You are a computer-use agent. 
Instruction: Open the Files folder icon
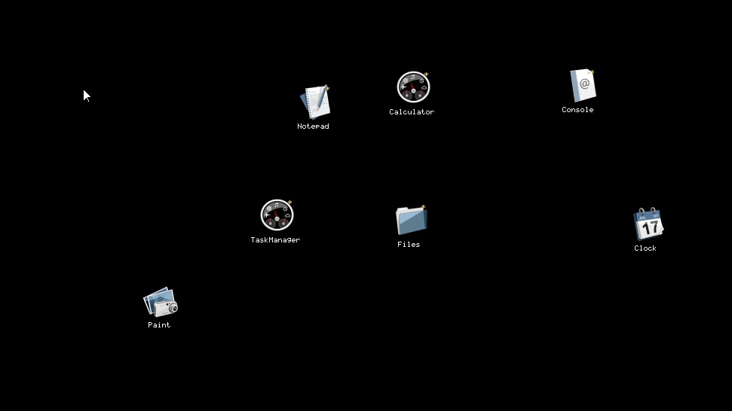tap(411, 220)
